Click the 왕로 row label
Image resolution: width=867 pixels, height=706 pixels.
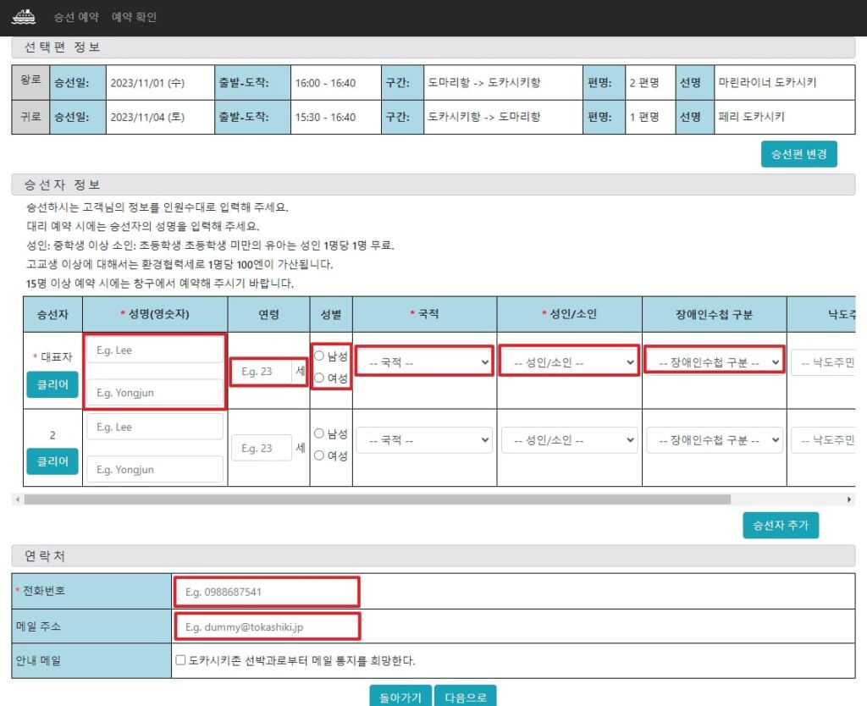(31, 80)
